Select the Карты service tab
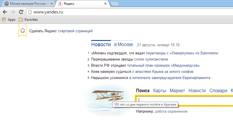The height and width of the screenshot is (121, 233). (x=160, y=90)
